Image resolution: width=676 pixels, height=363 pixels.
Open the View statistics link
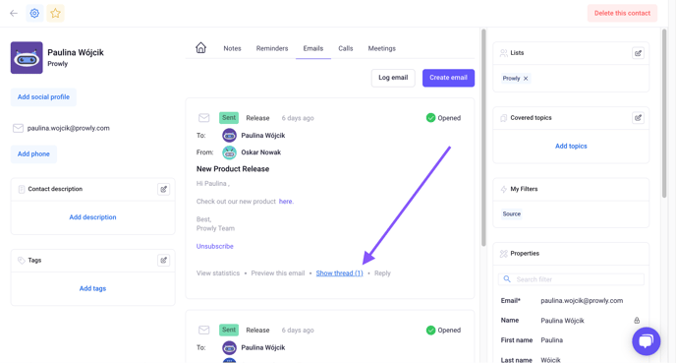[218, 273]
